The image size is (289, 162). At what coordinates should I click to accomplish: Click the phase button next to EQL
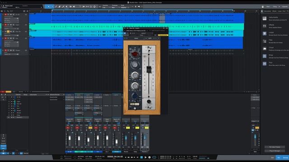137,104
